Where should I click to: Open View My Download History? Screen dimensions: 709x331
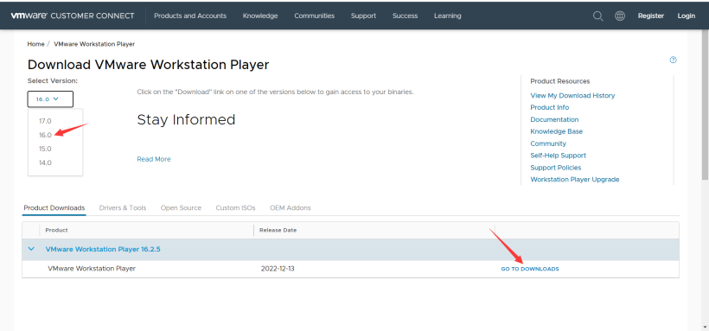572,95
